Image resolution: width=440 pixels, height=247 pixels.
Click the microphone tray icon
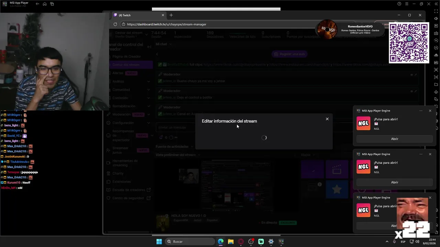(395, 242)
